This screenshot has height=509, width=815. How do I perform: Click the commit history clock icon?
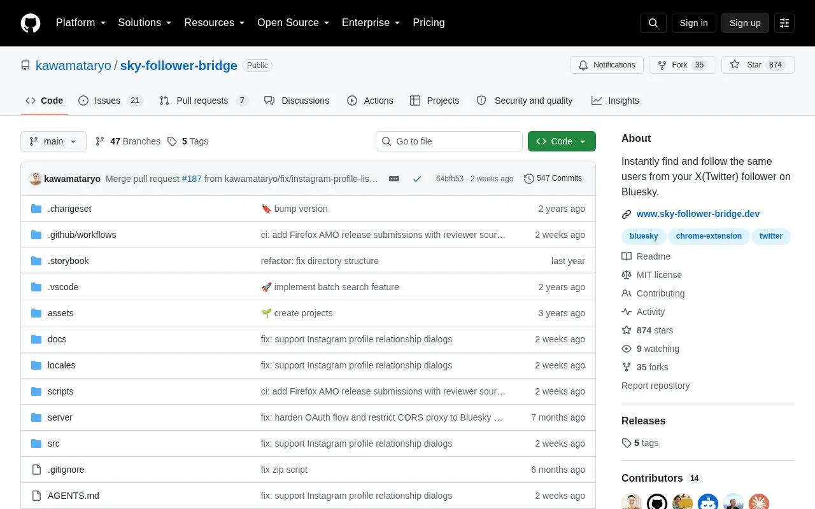coord(528,179)
